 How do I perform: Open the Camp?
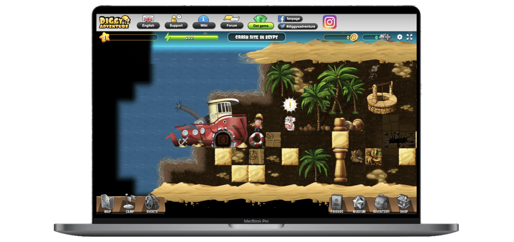130,204
